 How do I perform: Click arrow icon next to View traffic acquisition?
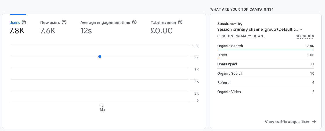[314, 121]
